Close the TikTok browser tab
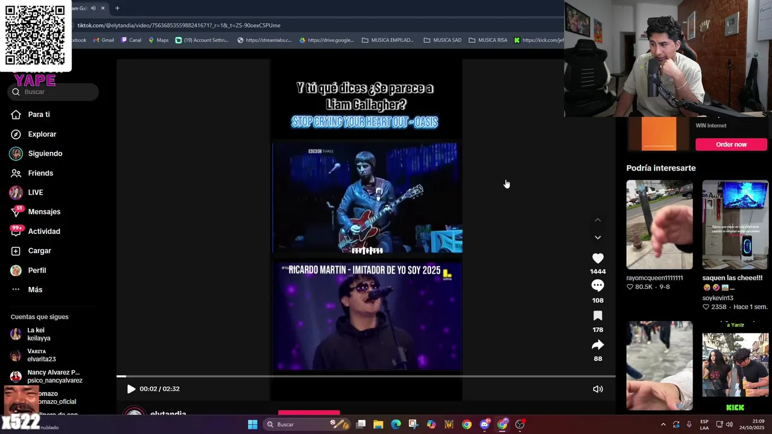 click(103, 8)
